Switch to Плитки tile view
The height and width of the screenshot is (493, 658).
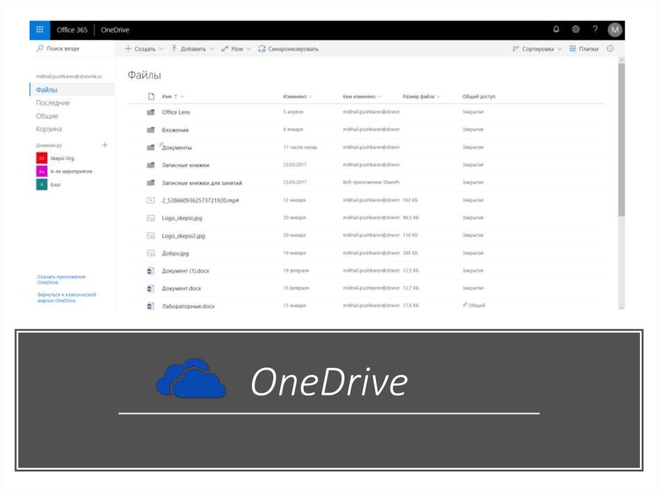tap(583, 49)
